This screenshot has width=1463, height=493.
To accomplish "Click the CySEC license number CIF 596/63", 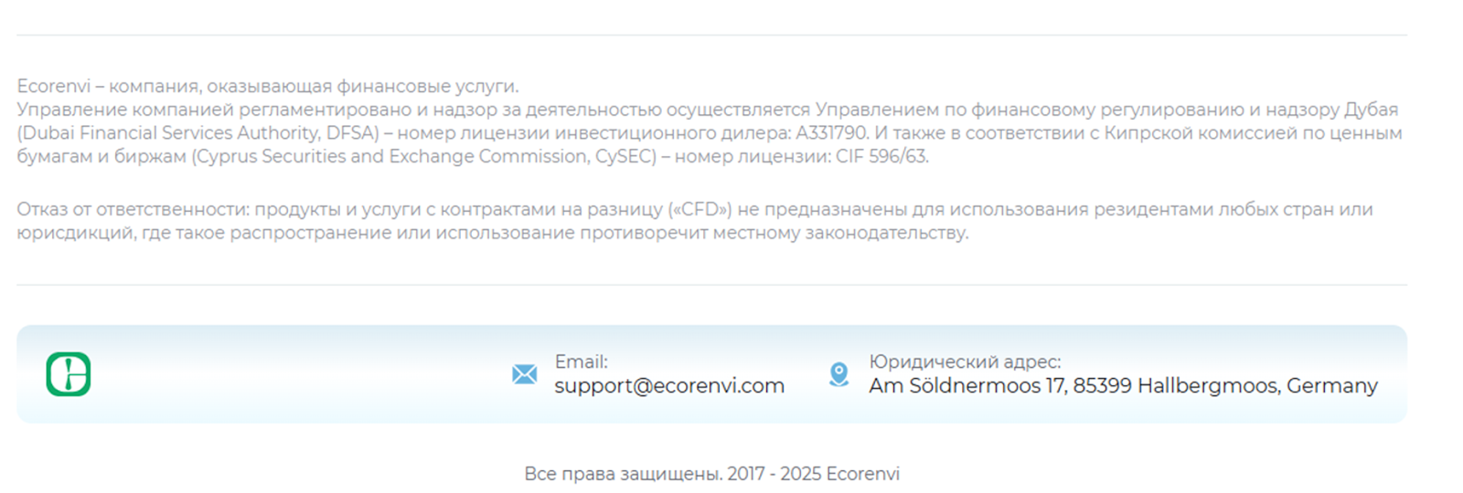I will pyautogui.click(x=881, y=157).
